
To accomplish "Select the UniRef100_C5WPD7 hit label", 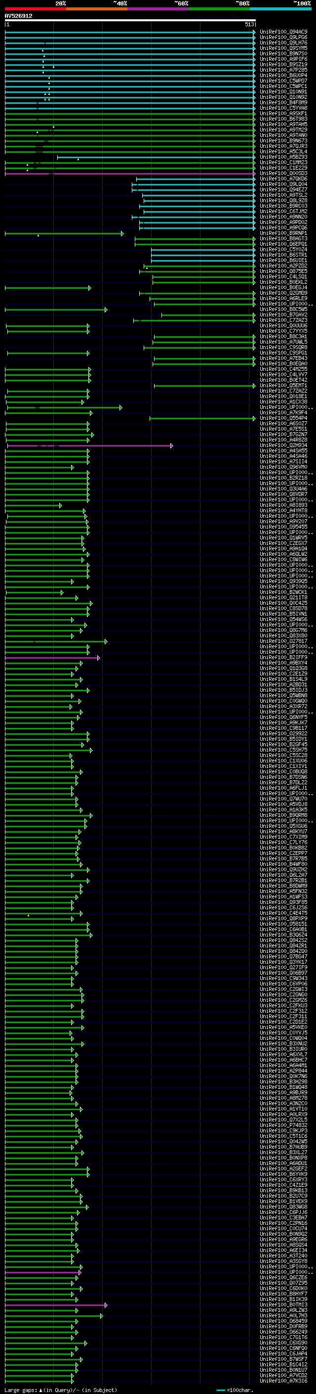I will pyautogui.click(x=283, y=81).
